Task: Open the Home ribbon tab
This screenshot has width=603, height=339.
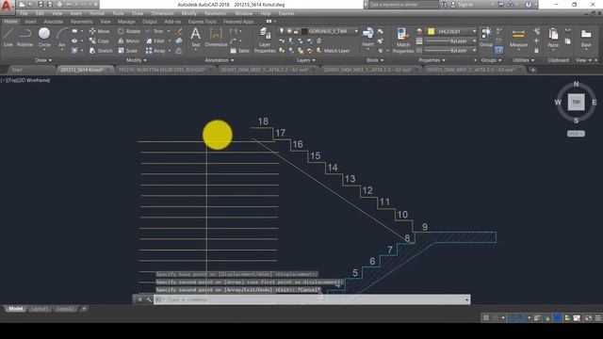Action: (10, 22)
